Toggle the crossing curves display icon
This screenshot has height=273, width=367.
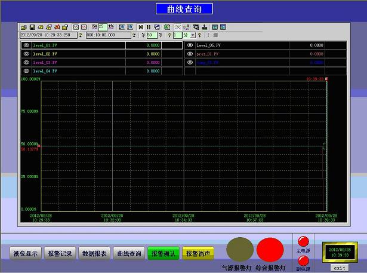(x=178, y=27)
